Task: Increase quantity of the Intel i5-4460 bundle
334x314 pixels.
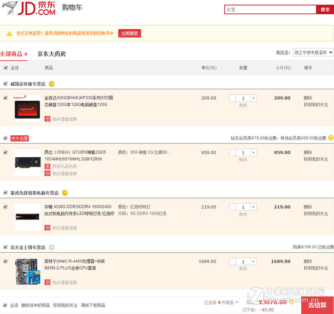Action: coord(253,261)
